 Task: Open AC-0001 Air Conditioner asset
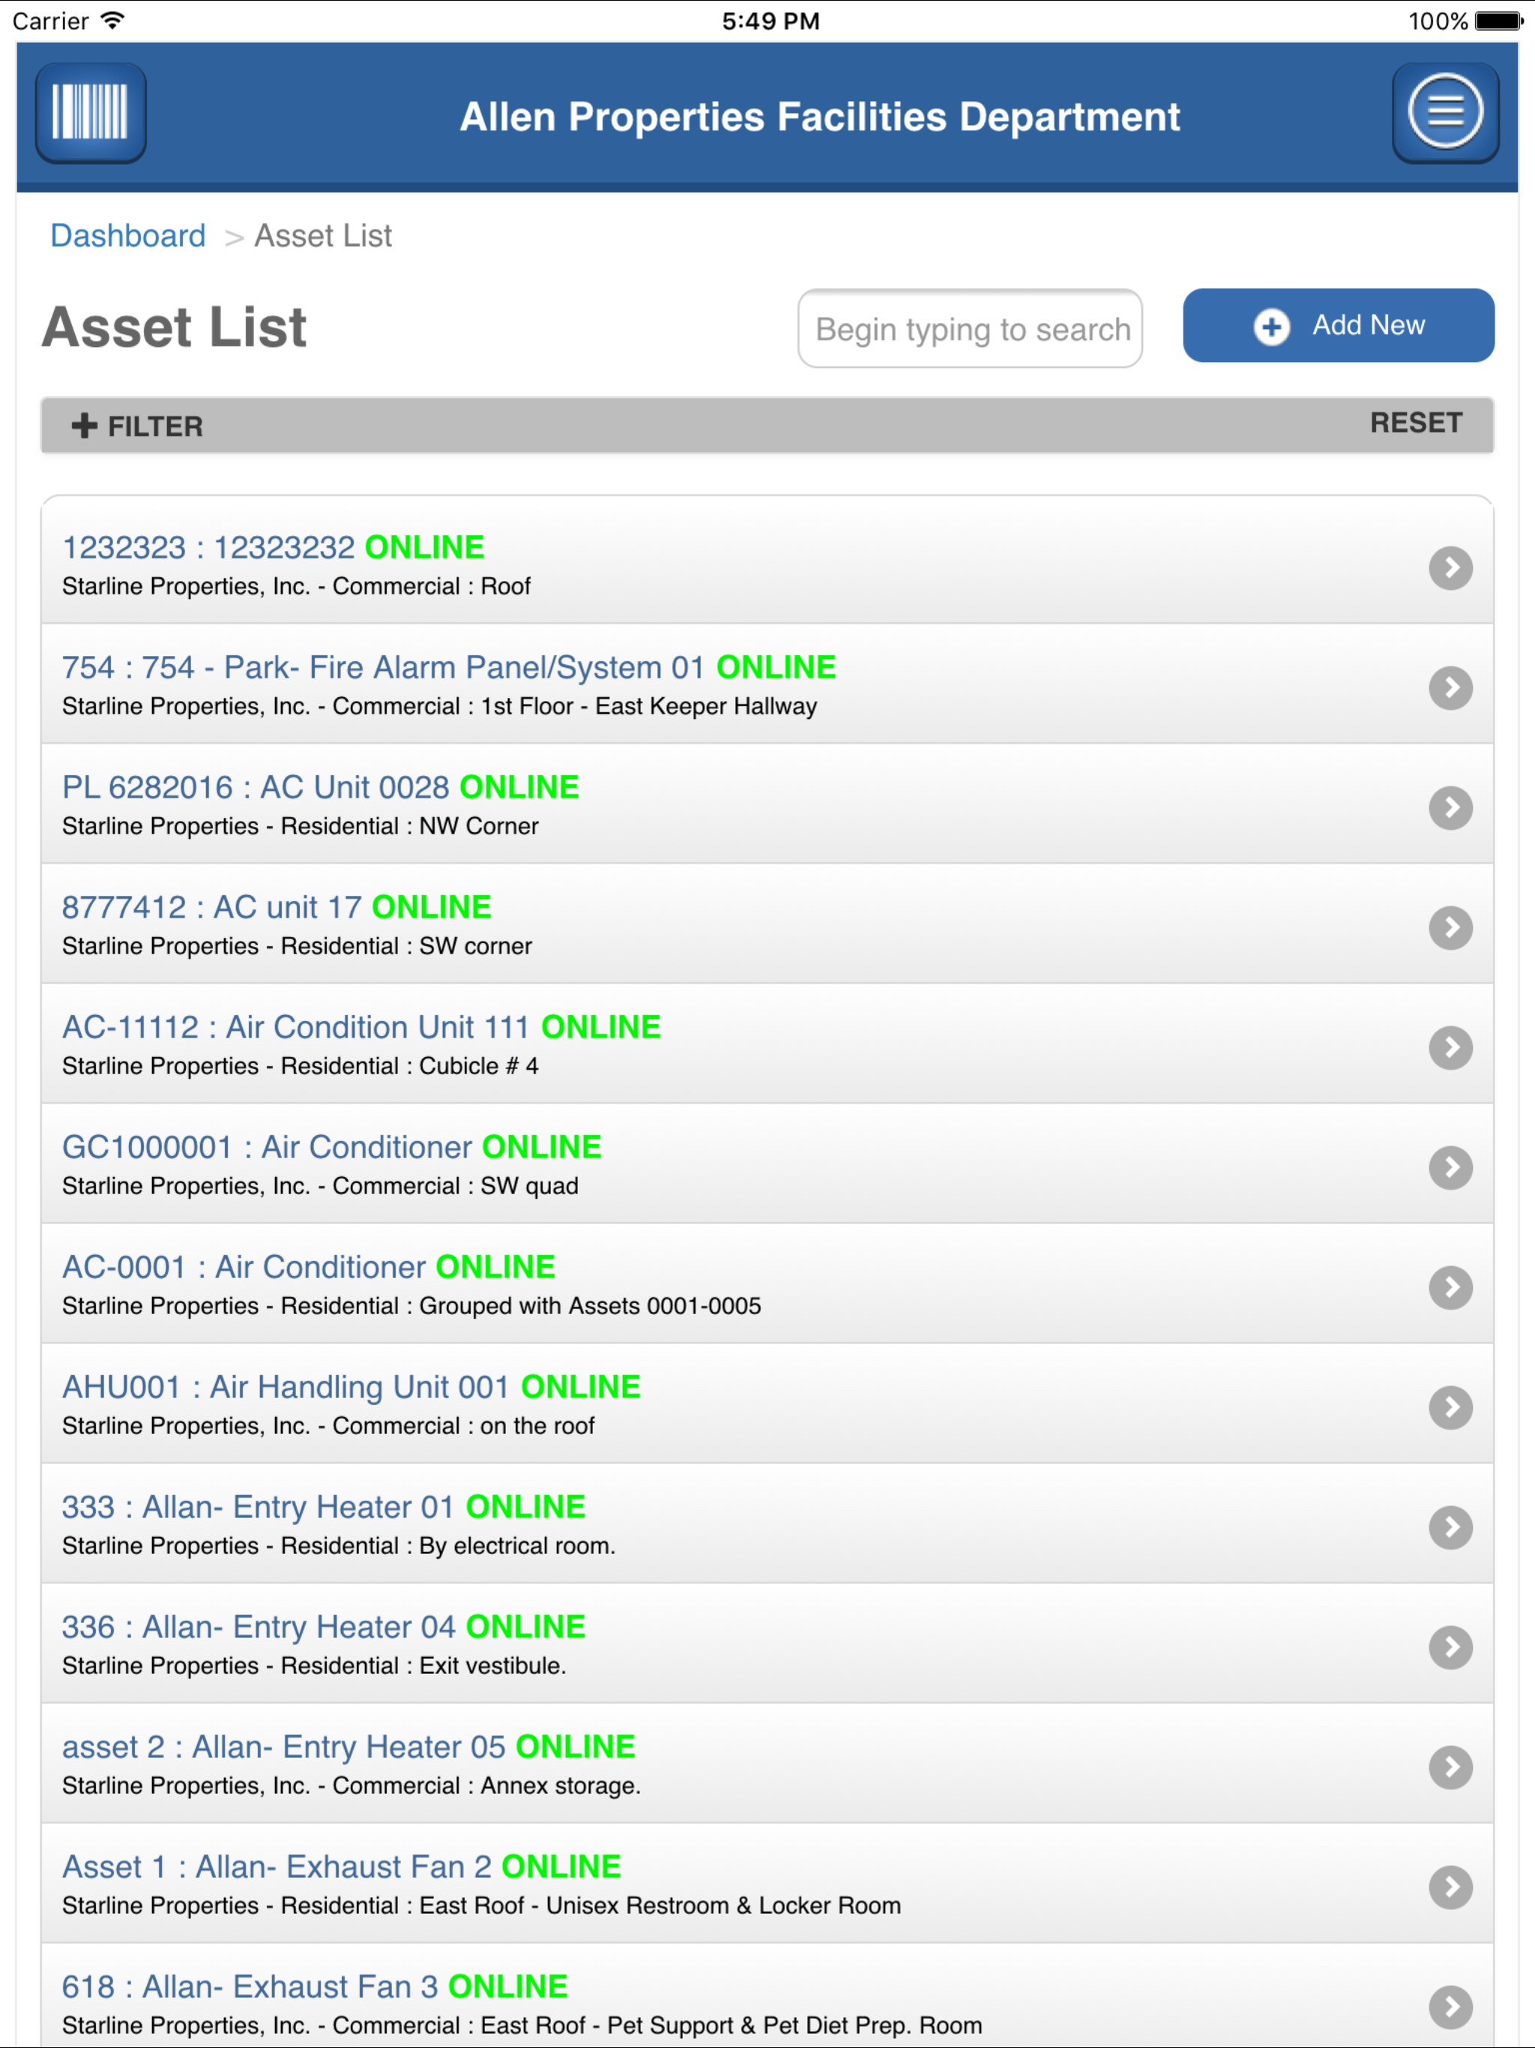pyautogui.click(x=308, y=1268)
